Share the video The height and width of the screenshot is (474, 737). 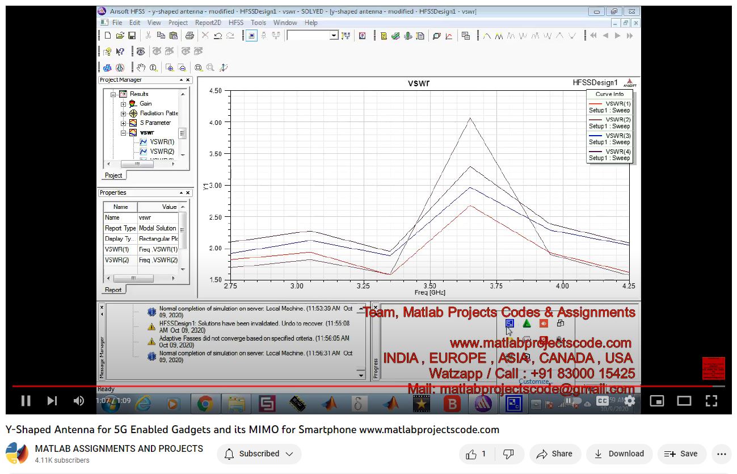[x=554, y=454]
